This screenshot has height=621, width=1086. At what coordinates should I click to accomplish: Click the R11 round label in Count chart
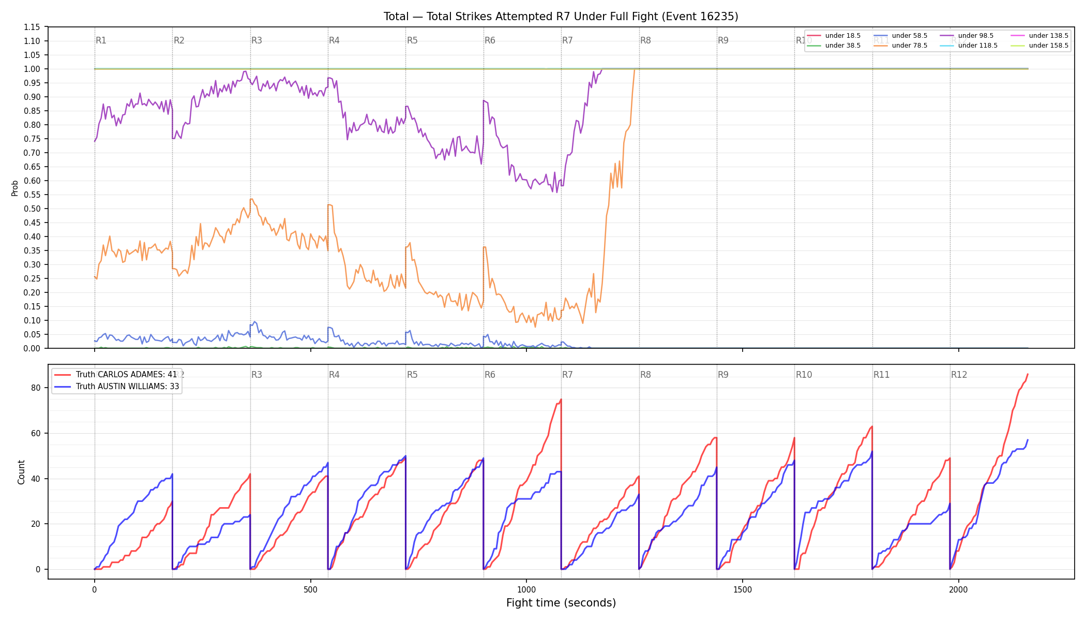[x=881, y=375]
